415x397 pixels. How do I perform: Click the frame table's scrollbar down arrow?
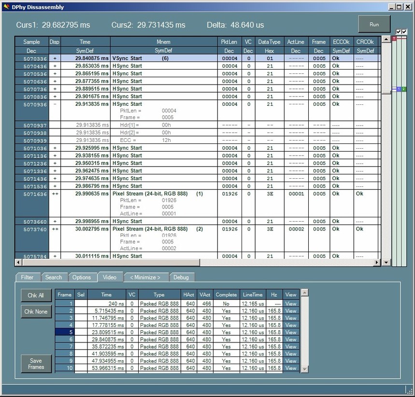304,369
